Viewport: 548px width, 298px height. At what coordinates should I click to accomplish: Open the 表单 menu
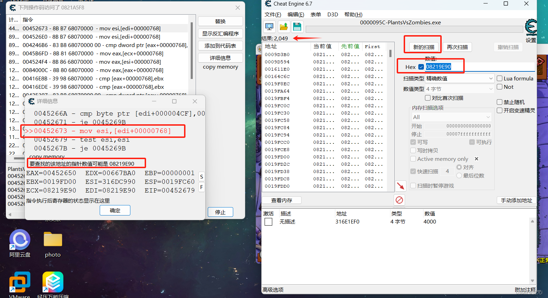coord(316,14)
